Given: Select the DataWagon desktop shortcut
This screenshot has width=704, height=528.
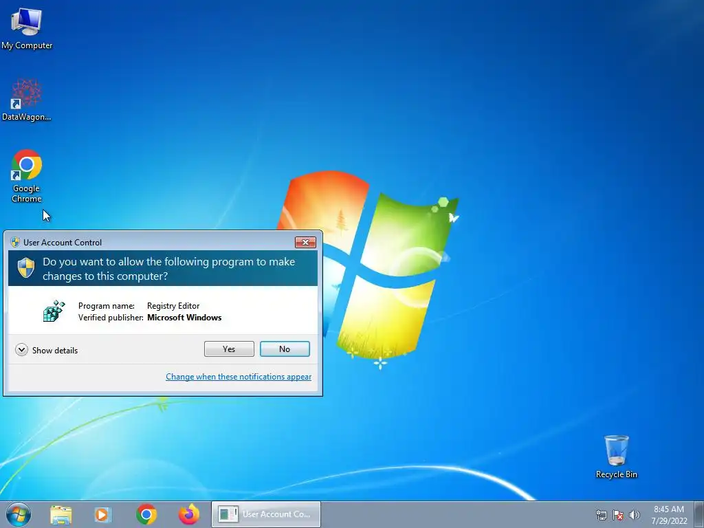Looking at the screenshot, I should tap(27, 100).
